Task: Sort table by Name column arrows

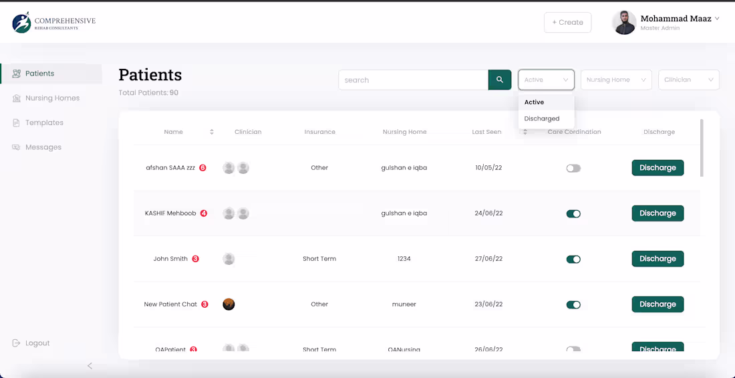Action: (x=212, y=132)
